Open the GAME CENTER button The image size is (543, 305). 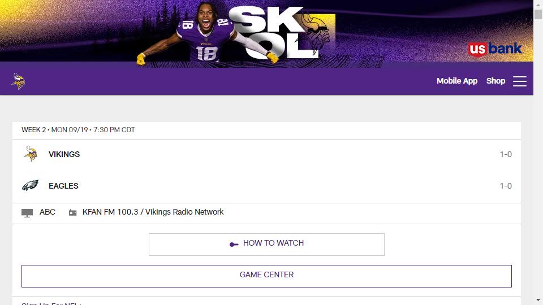pyautogui.click(x=266, y=276)
